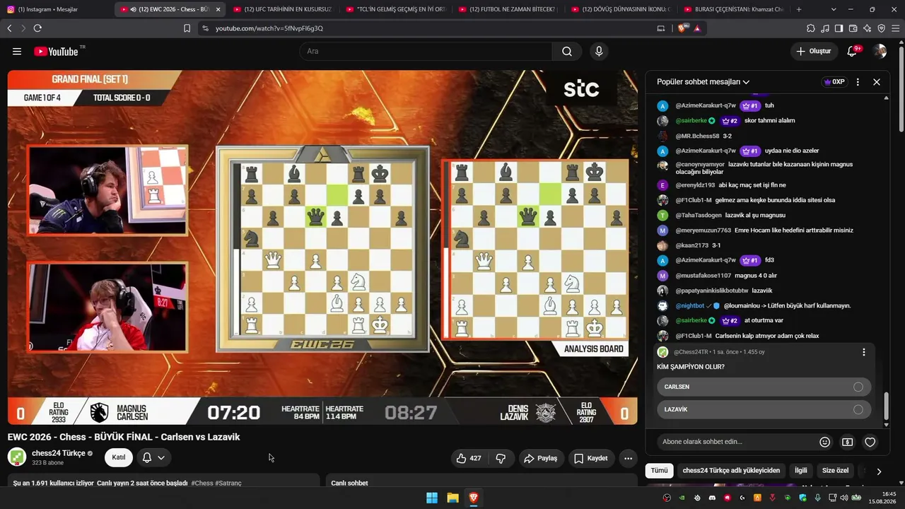Viewport: 905px width, 509px height.
Task: Click the YouTube search field
Action: (426, 52)
